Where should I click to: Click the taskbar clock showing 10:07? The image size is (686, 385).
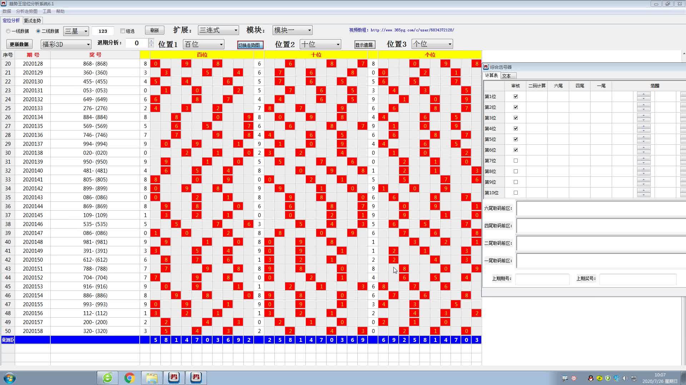click(660, 378)
